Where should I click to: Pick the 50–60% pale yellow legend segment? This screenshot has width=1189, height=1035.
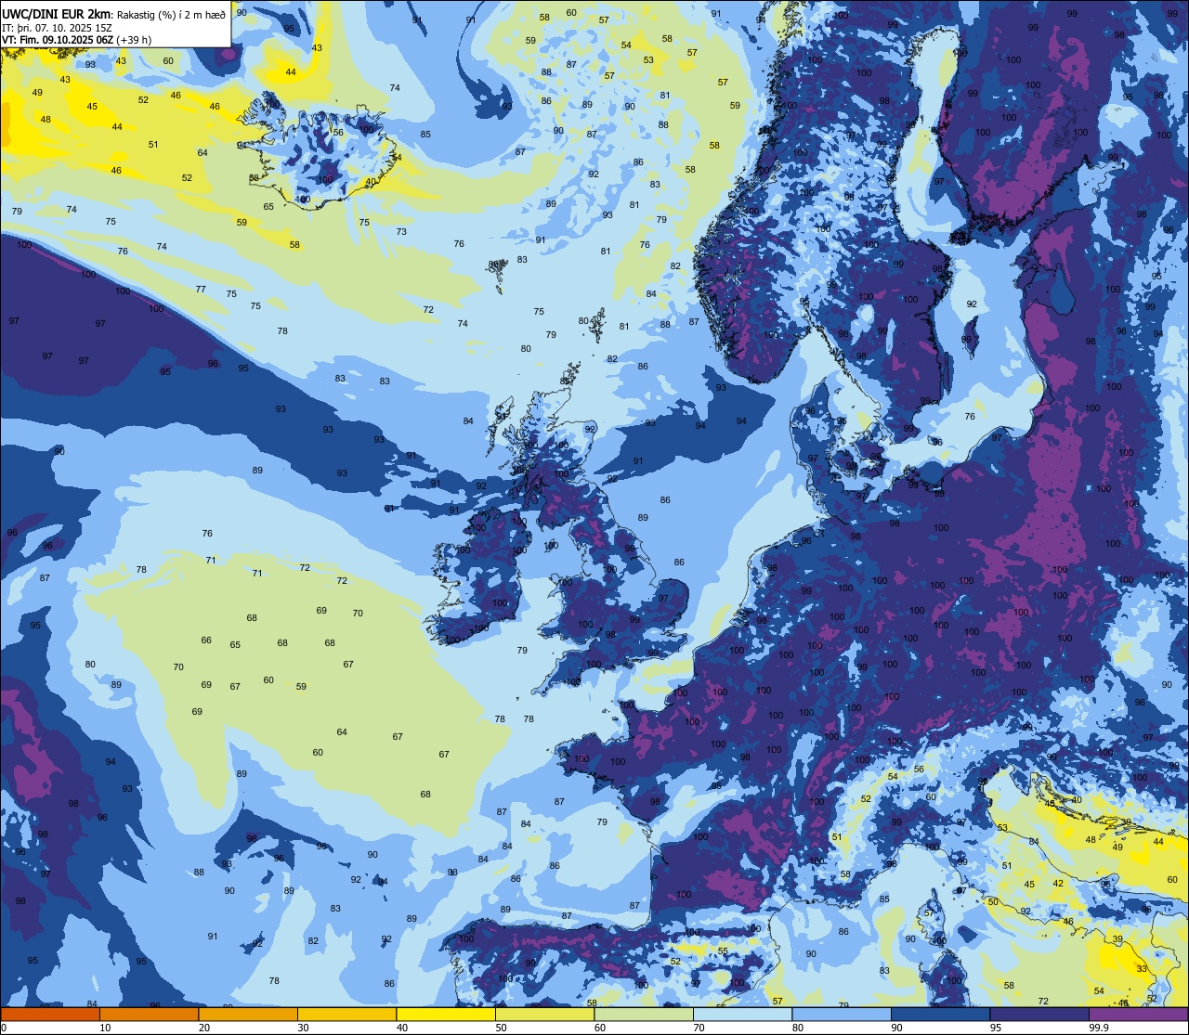pos(544,1014)
